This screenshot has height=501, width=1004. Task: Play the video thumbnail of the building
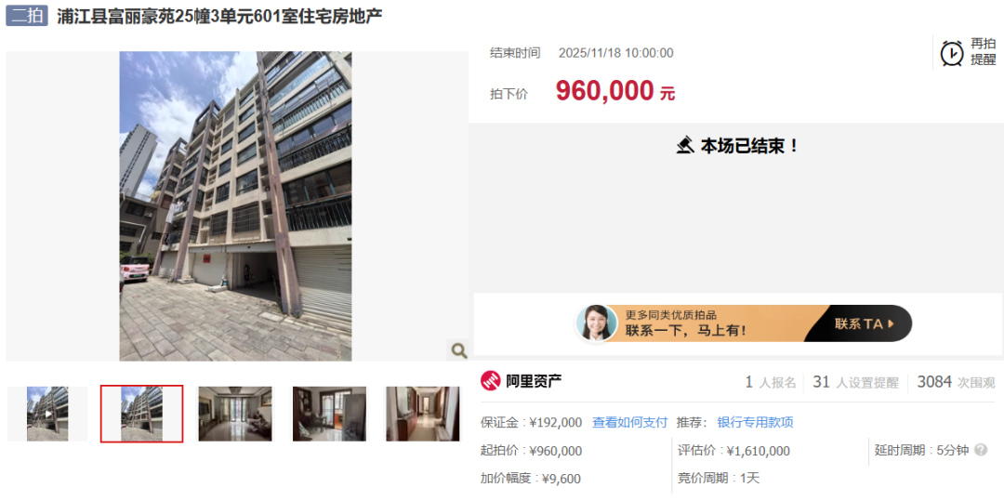pyautogui.click(x=47, y=414)
